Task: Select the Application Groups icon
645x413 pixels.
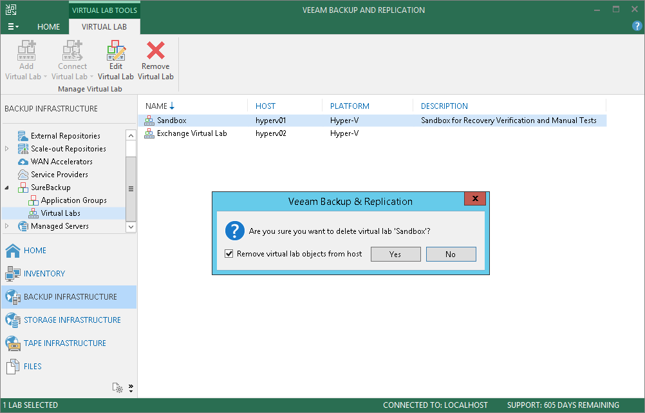Action: coord(33,200)
